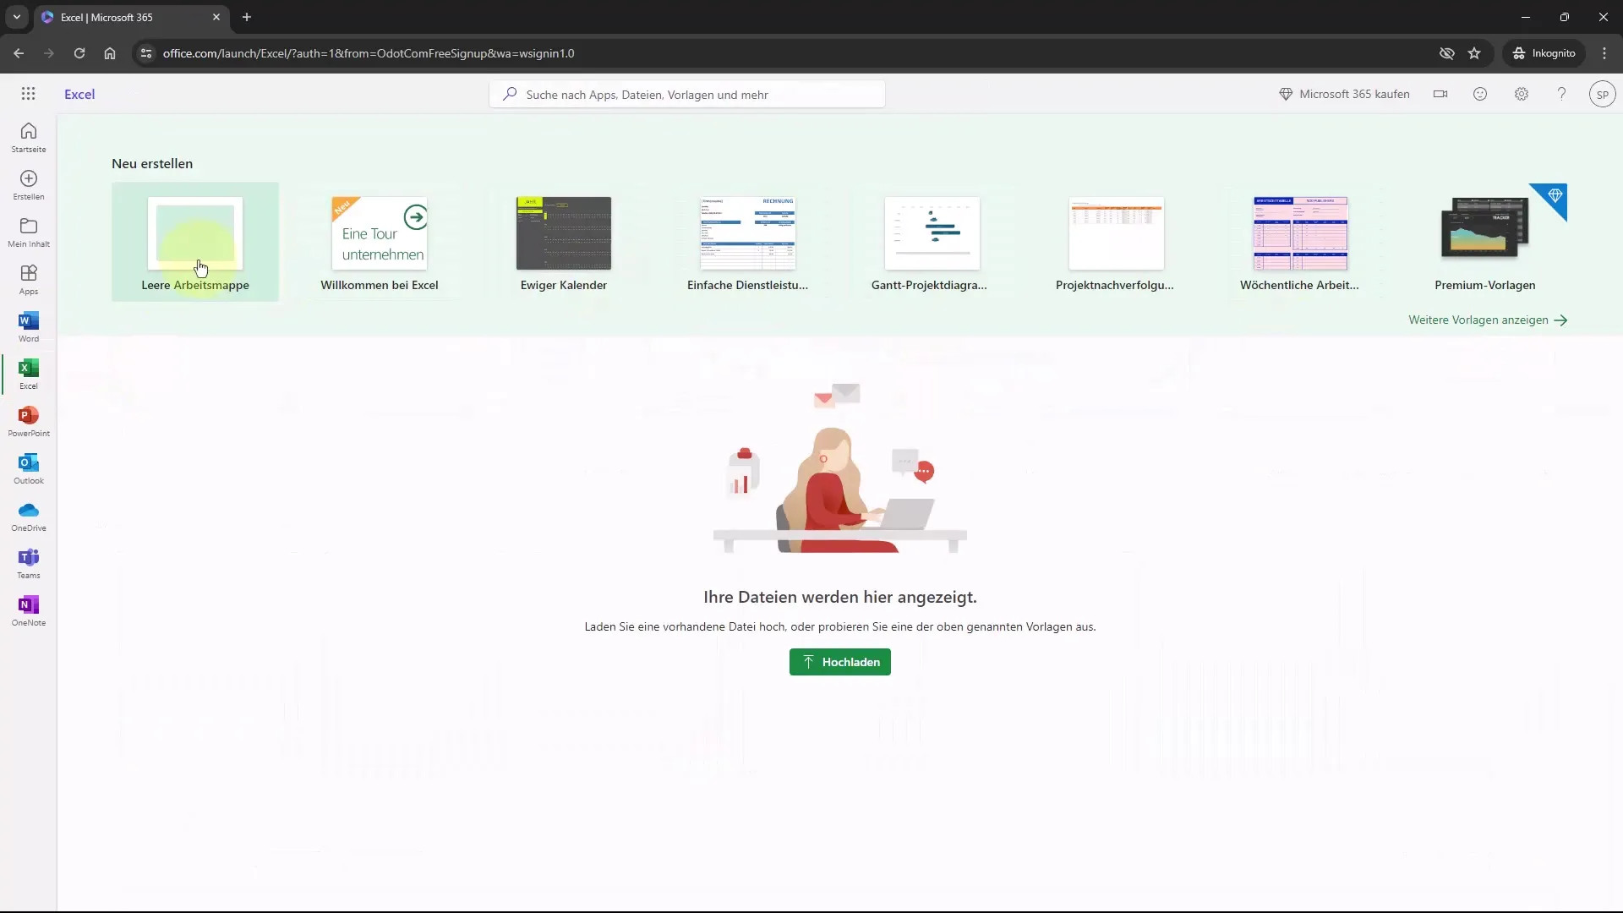Choose the Projektnachverfolgu... template
Image resolution: width=1623 pixels, height=913 pixels.
1117,242
